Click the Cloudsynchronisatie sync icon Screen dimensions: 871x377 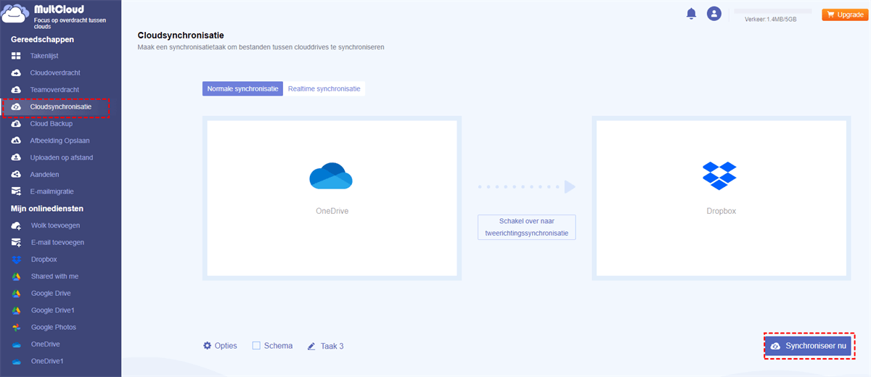point(16,107)
